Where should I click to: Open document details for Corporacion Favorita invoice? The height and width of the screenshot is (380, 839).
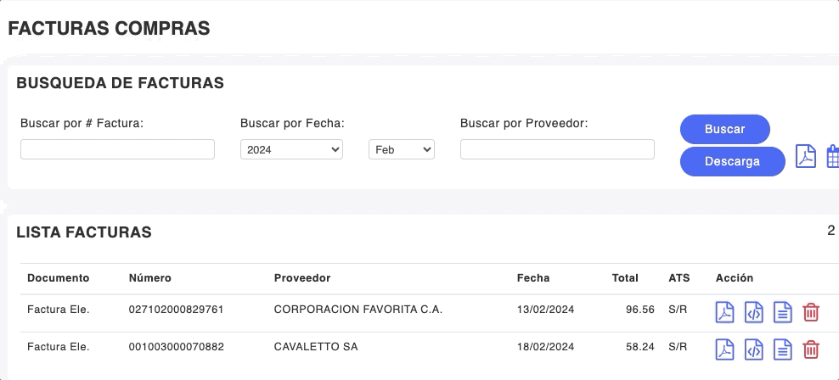[x=782, y=312]
